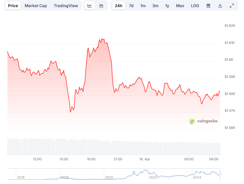Viewport: 244px width, 184px height.
Task: Select the 24h time range
Action: [x=118, y=5]
